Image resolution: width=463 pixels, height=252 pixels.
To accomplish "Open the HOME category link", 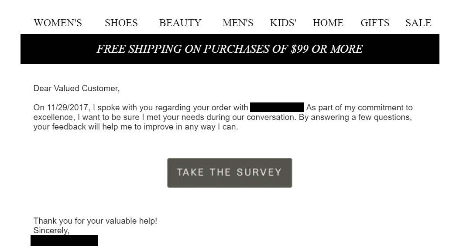I will [x=328, y=23].
